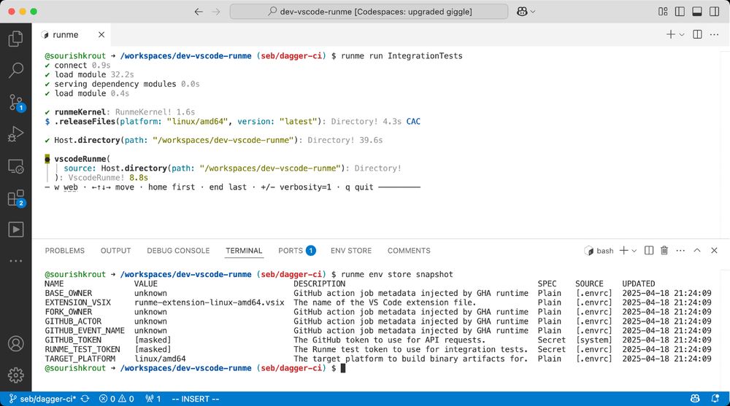Expand the editor new-terminal dropdown chevron
Image resolution: width=730 pixels, height=406 pixels.
point(682,35)
